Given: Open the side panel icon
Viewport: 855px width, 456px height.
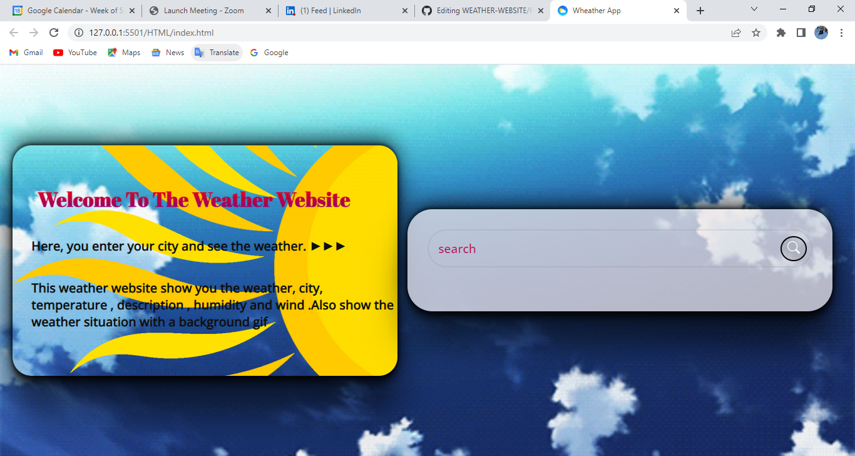Looking at the screenshot, I should tap(801, 33).
